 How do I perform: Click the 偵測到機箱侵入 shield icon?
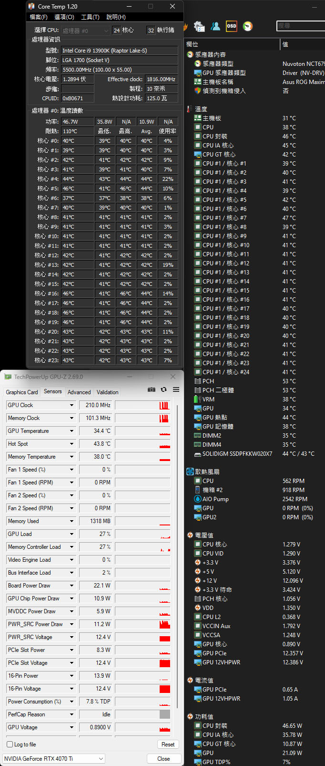(198, 91)
